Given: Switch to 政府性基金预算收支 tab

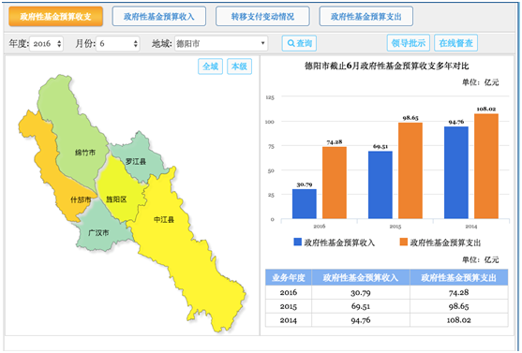Looking at the screenshot, I should tap(55, 16).
